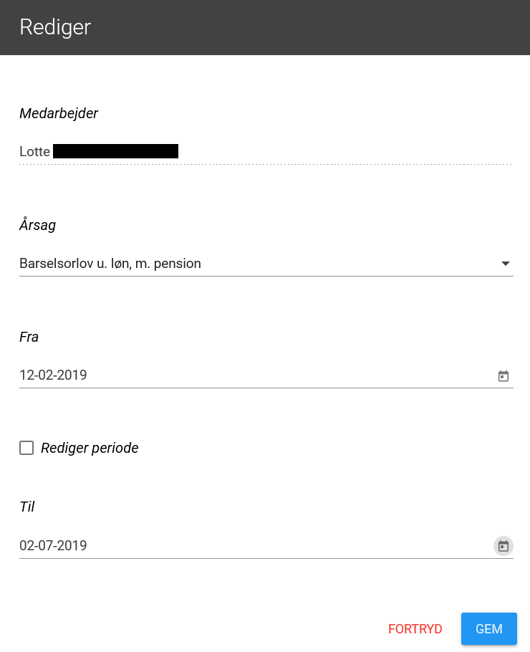Click the redacted surname after Lotte
Screen dimensions: 530x652
click(x=115, y=151)
